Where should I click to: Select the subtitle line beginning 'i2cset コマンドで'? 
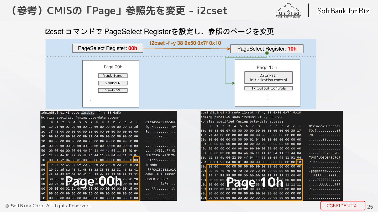[159, 32]
